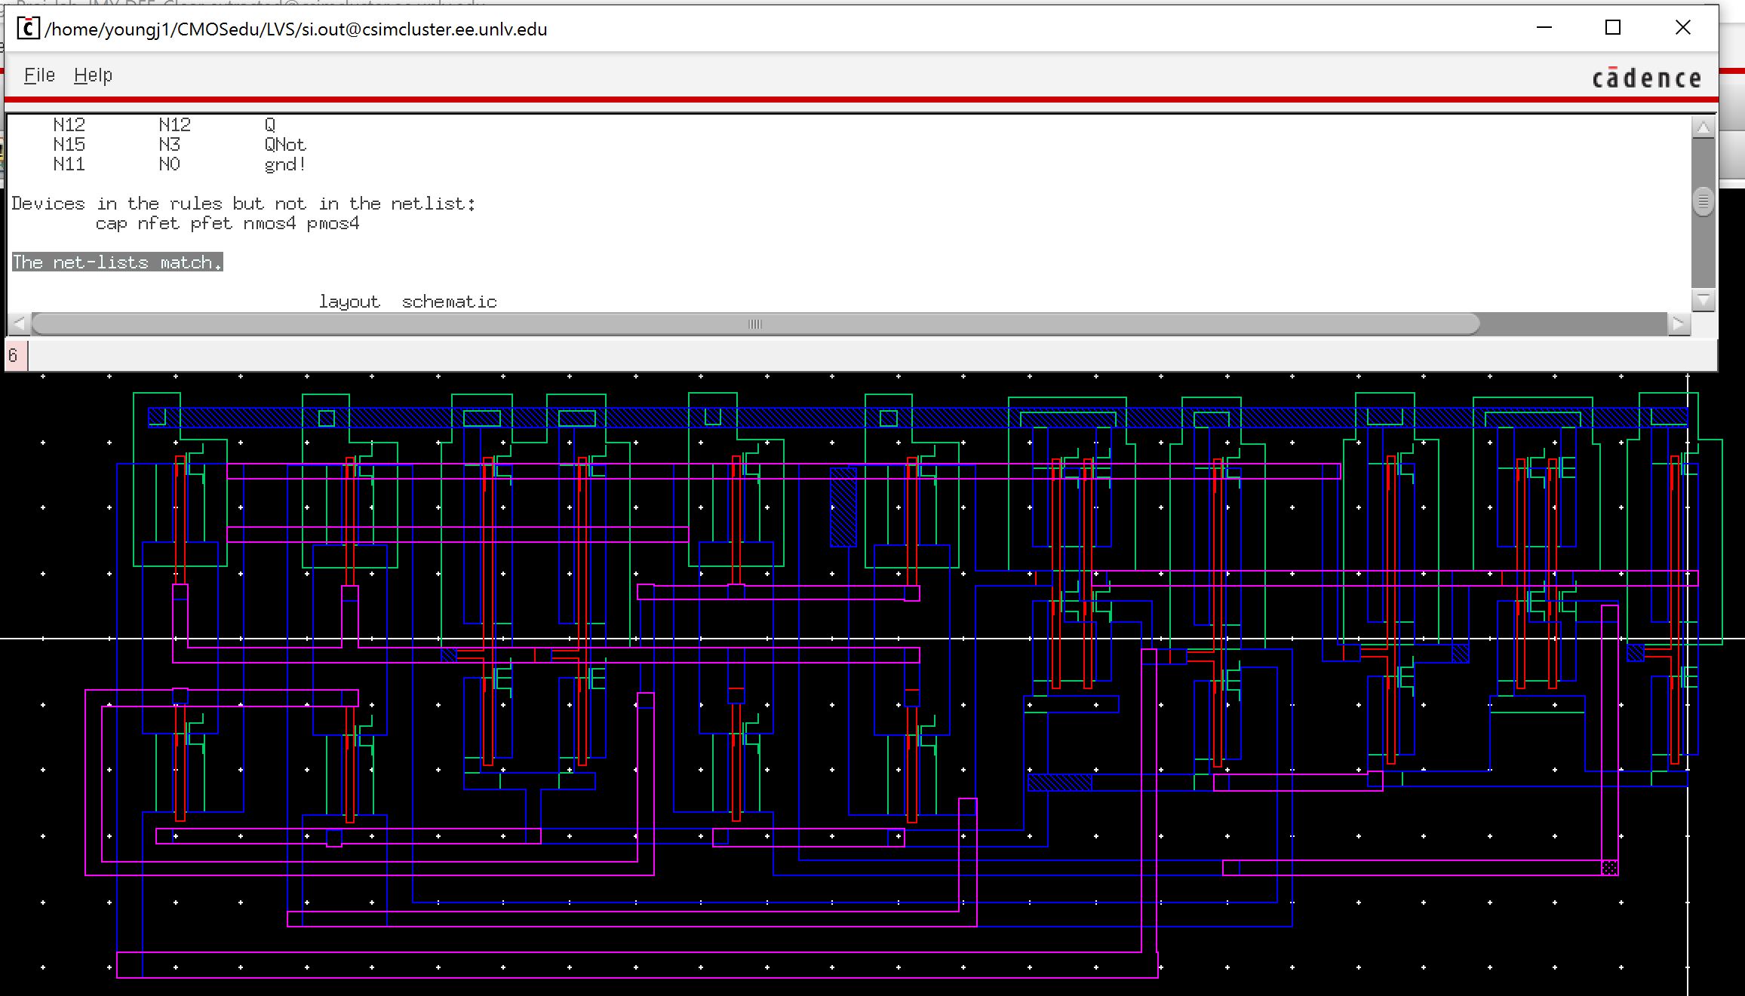
Task: Click the vertical scrollbar up arrow
Action: coord(1703,129)
